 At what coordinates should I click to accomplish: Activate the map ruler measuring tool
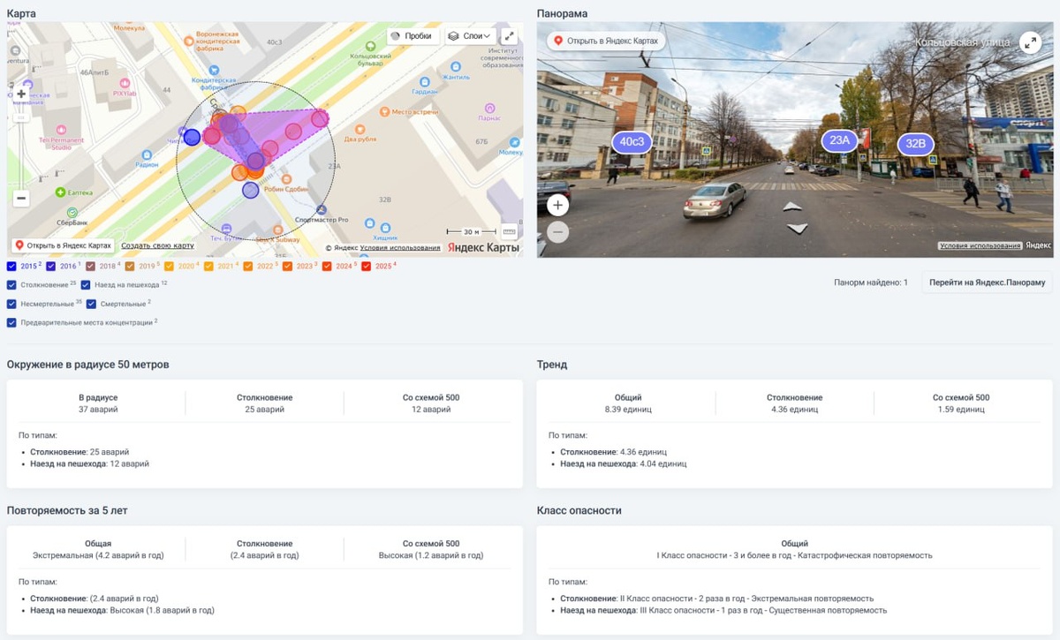[509, 231]
